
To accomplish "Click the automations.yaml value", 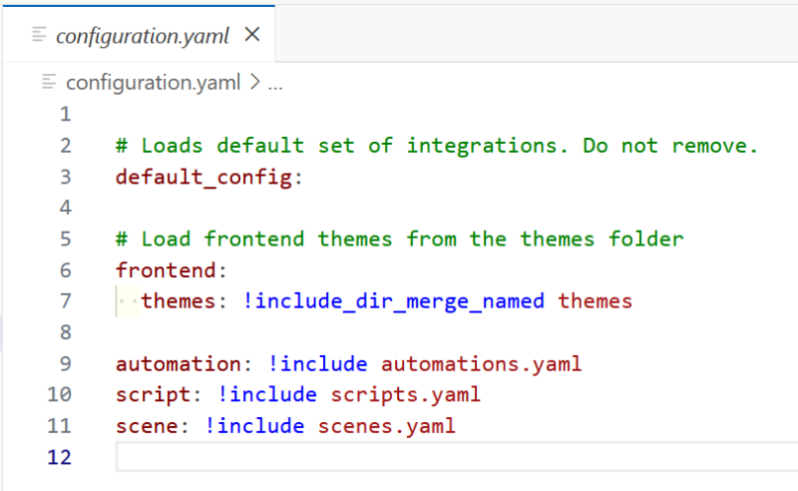I will tap(481, 363).
